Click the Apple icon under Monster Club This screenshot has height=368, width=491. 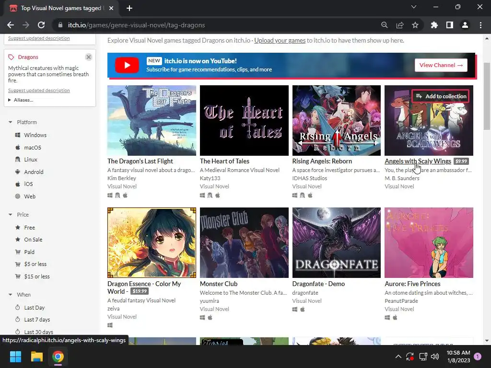(x=210, y=317)
